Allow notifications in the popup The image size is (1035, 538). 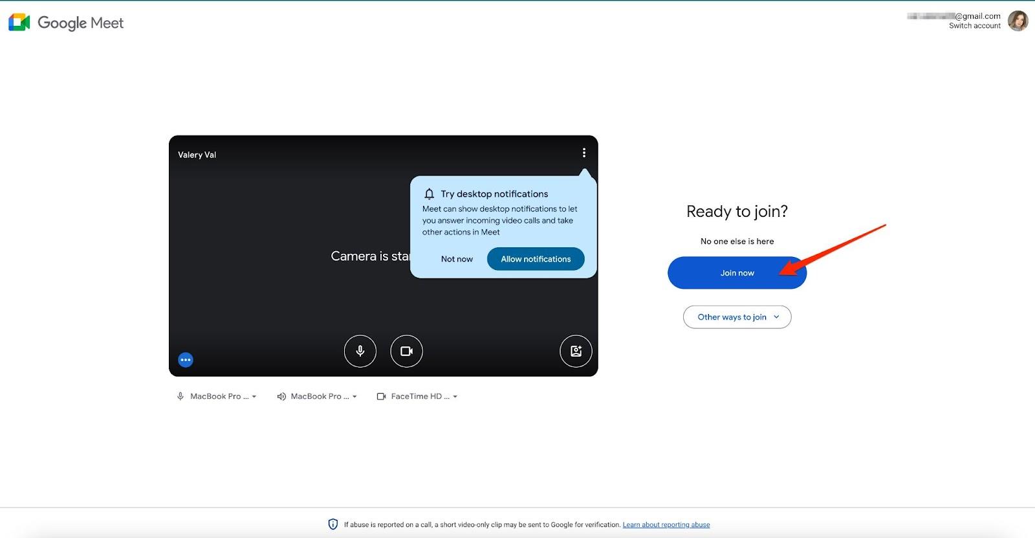536,259
